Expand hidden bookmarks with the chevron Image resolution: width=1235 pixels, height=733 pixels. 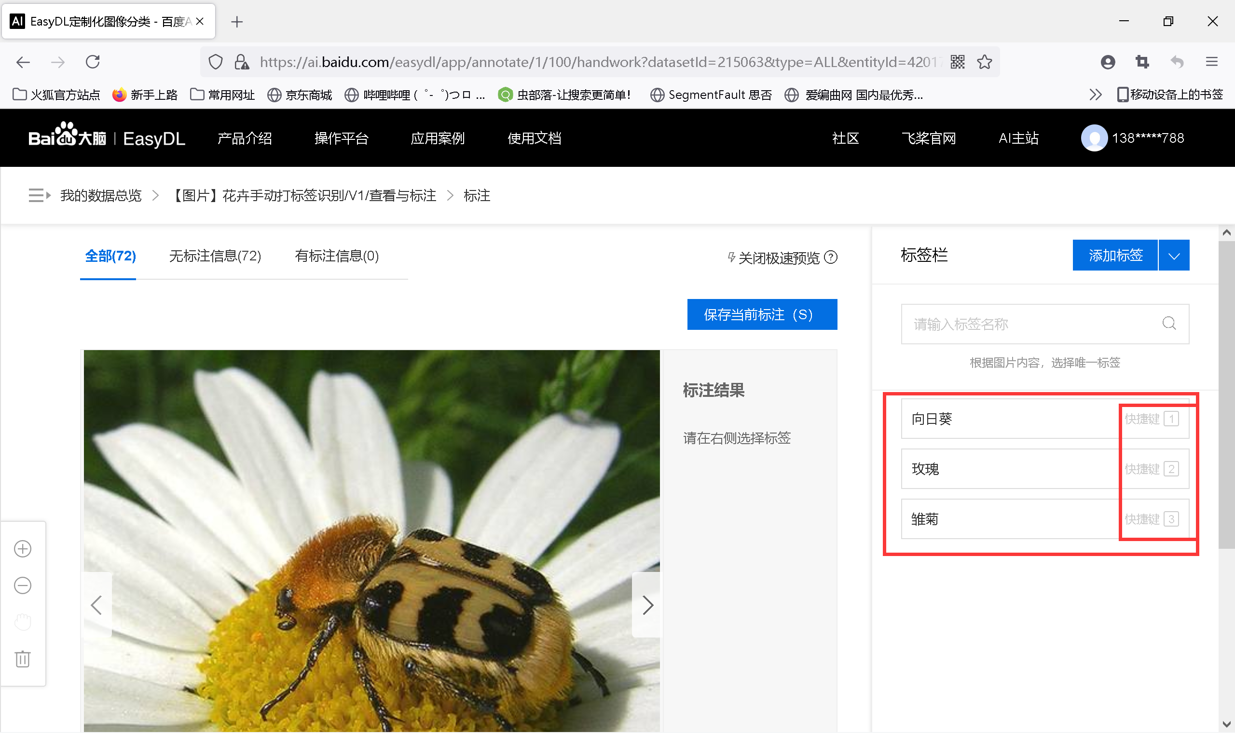(x=1096, y=95)
